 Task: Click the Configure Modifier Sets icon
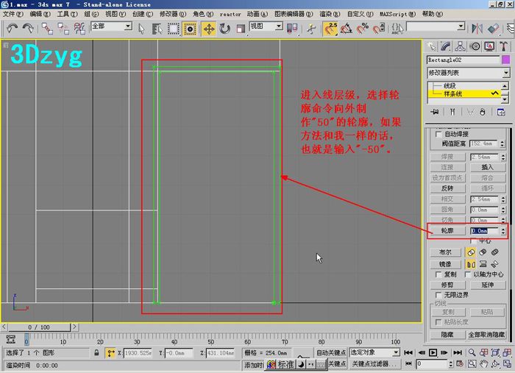pyautogui.click(x=501, y=112)
